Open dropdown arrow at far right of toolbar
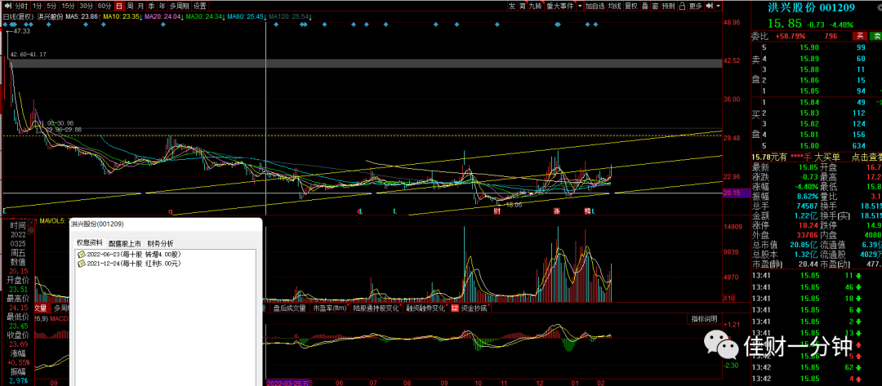This screenshot has width=882, height=386. (x=719, y=7)
